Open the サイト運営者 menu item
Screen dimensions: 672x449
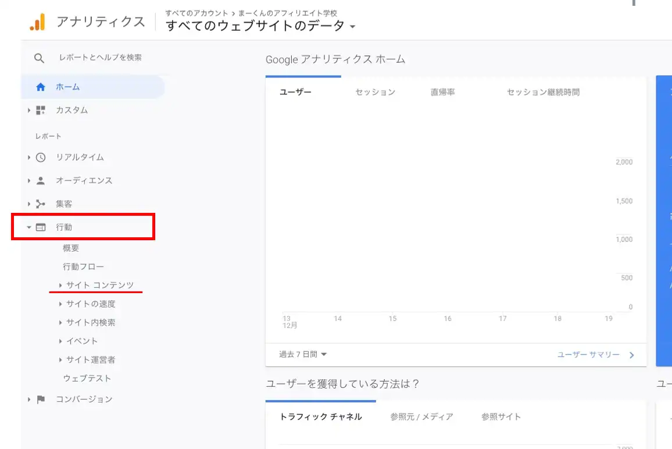click(91, 360)
